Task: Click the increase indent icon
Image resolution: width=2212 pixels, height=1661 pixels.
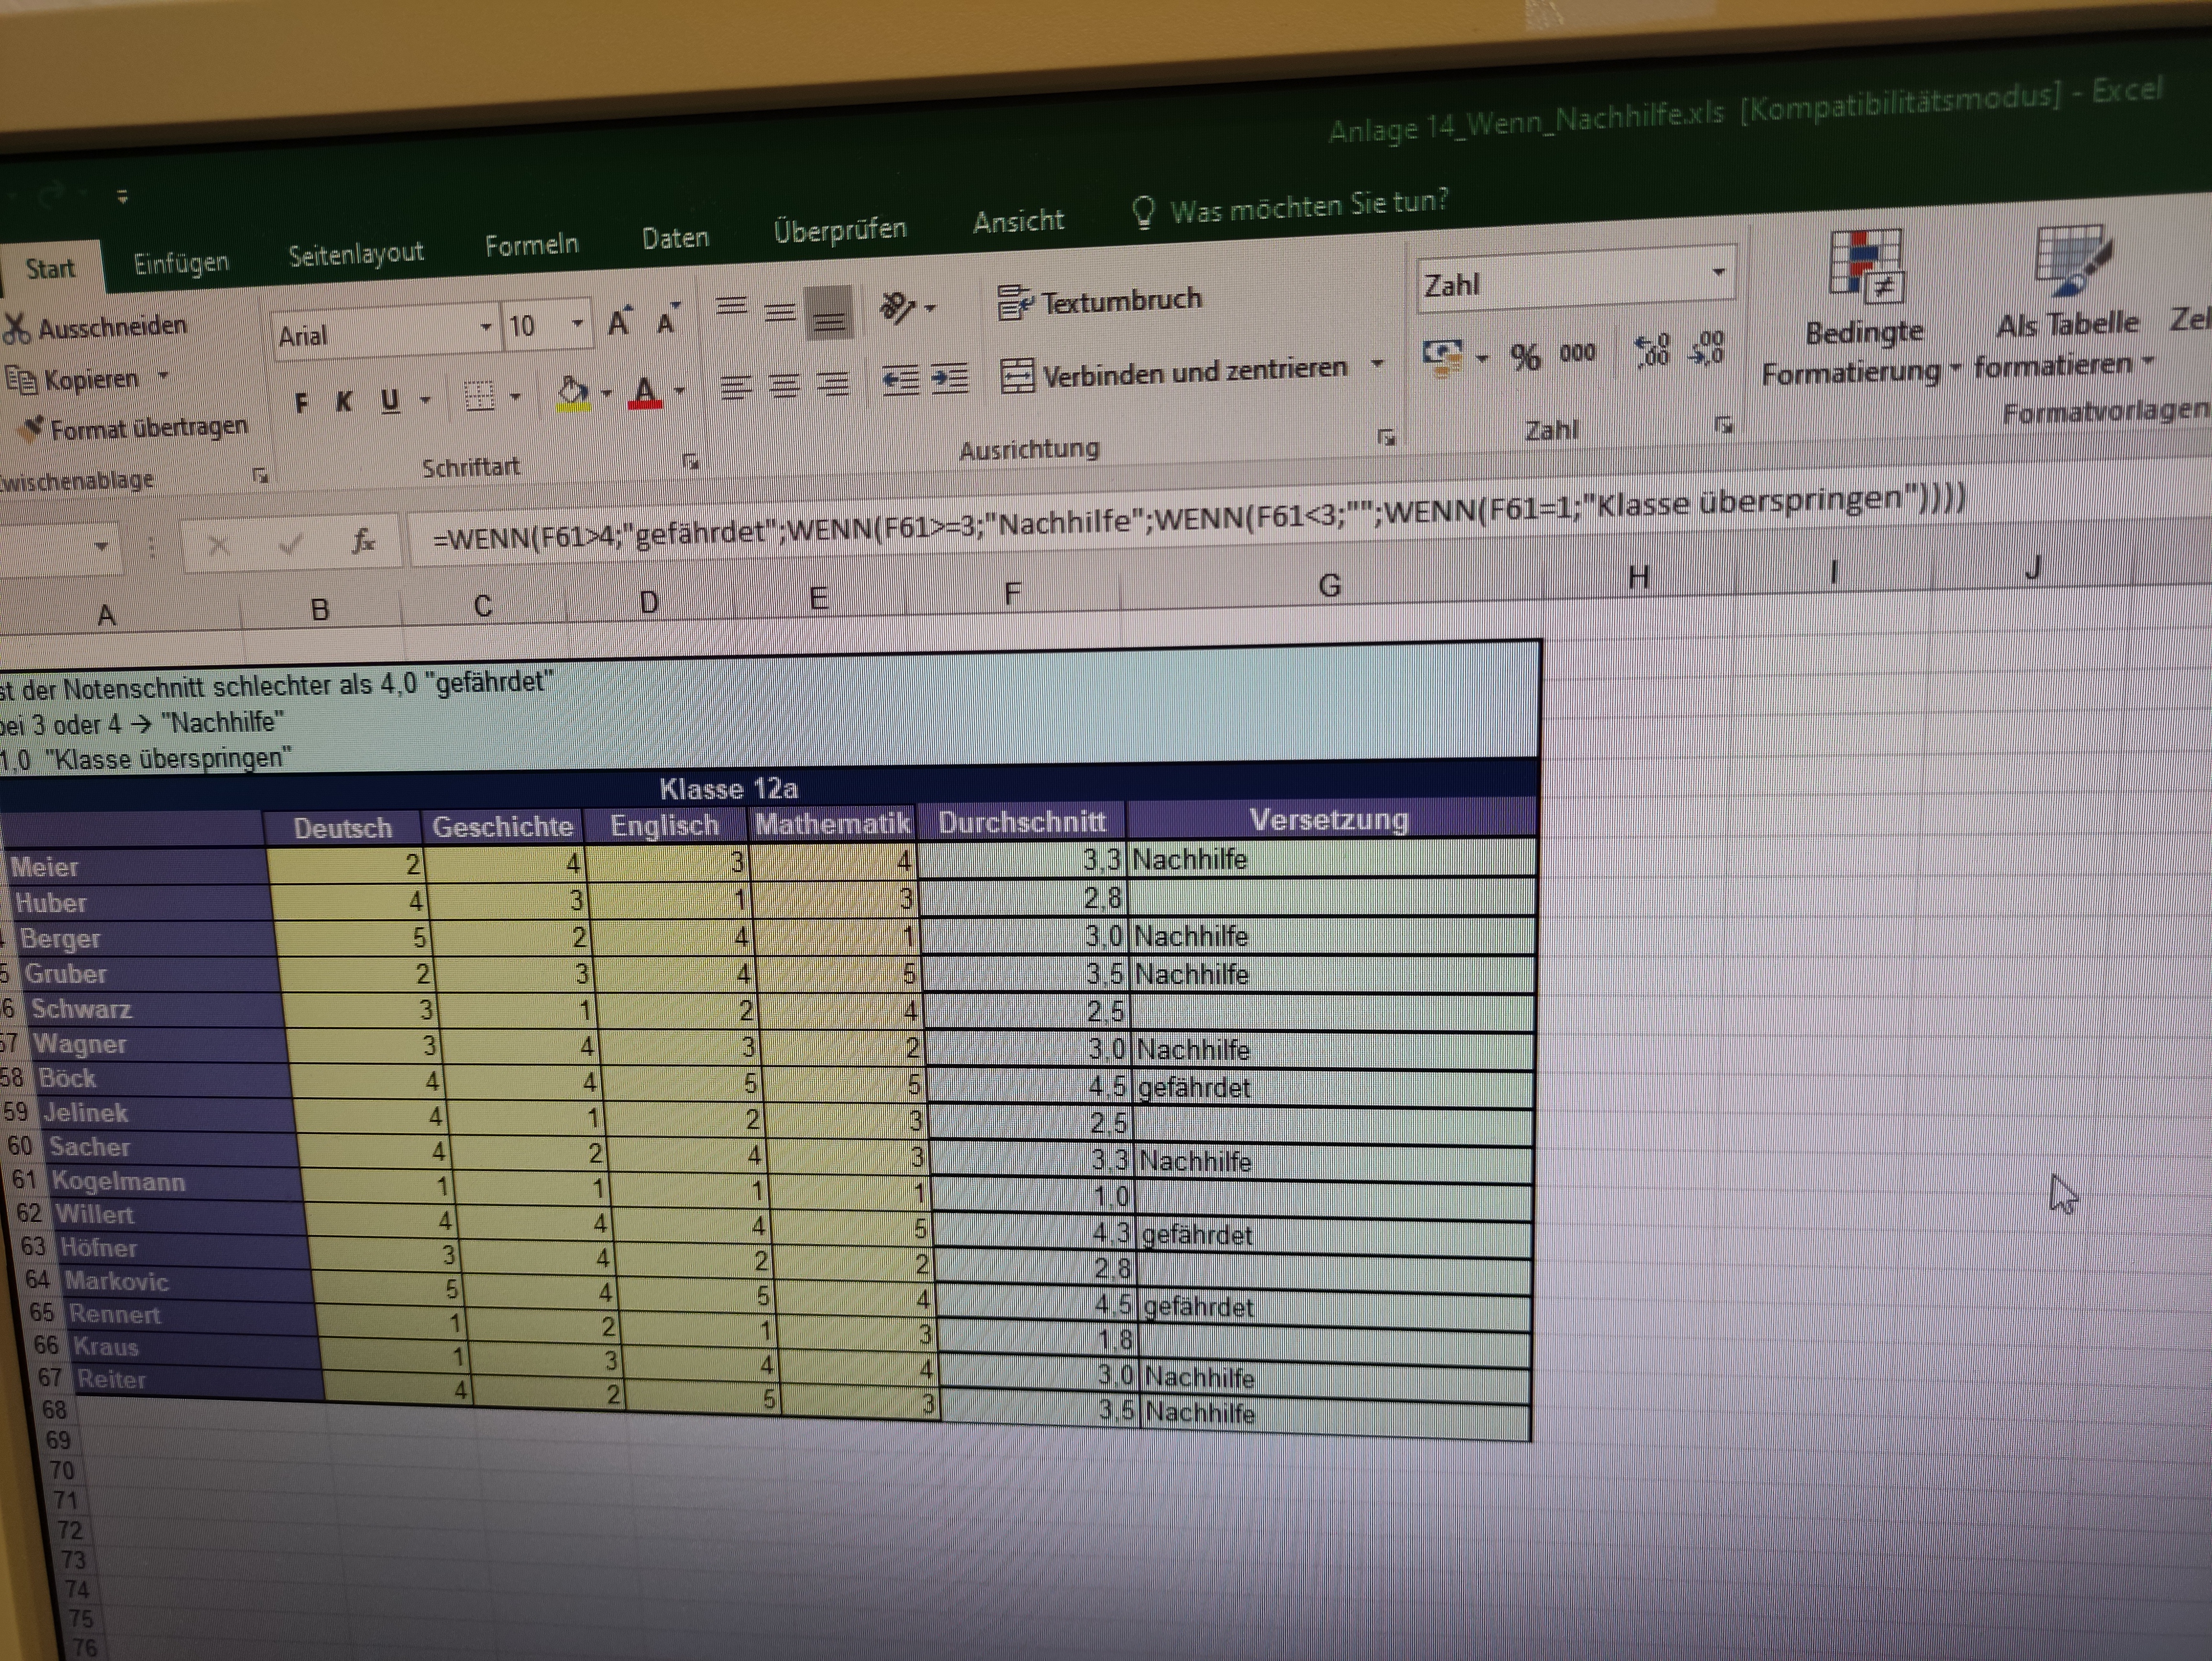Action: (x=949, y=379)
